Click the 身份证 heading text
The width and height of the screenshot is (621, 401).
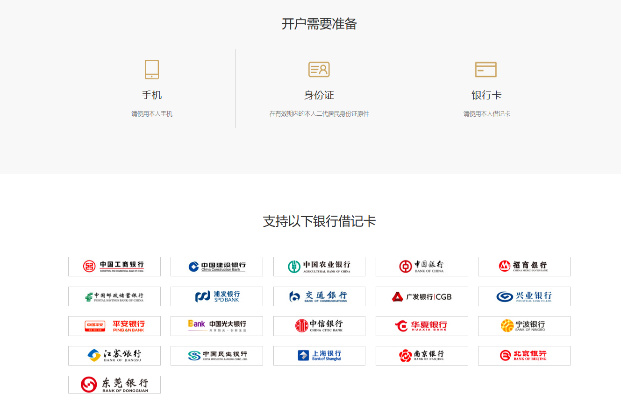pos(319,95)
